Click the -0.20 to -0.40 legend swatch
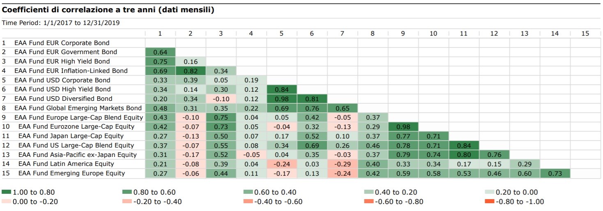 pyautogui.click(x=127, y=201)
